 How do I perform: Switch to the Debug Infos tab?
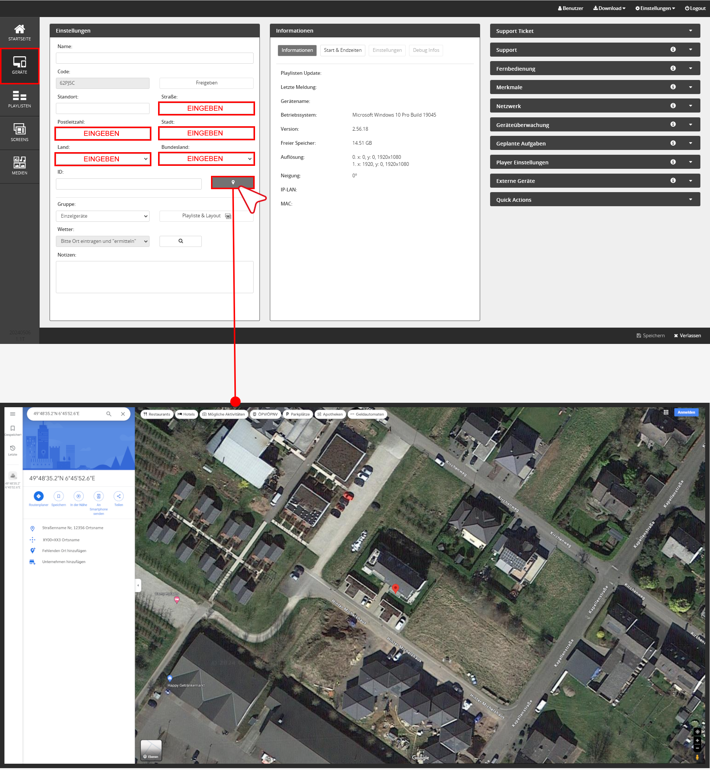tap(426, 50)
